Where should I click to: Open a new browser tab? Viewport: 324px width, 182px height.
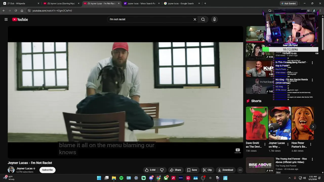tap(205, 4)
